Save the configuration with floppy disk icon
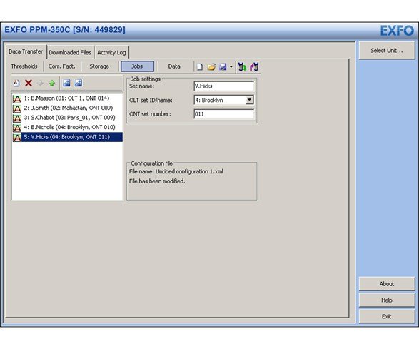The width and height of the screenshot is (419, 349). pyautogui.click(x=223, y=66)
